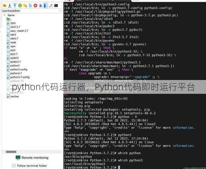Click the magic wand toolbar icon
206x169 pixels.
[x=51, y=6]
